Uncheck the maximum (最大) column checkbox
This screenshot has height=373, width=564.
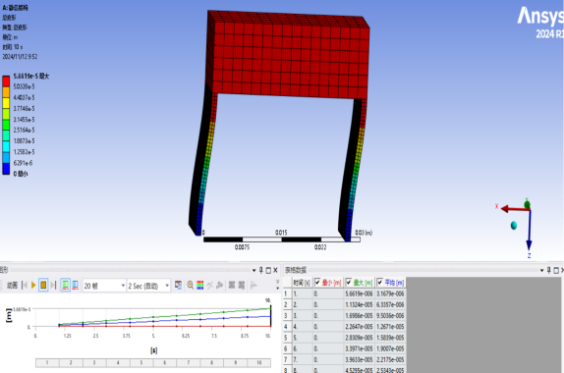349,283
